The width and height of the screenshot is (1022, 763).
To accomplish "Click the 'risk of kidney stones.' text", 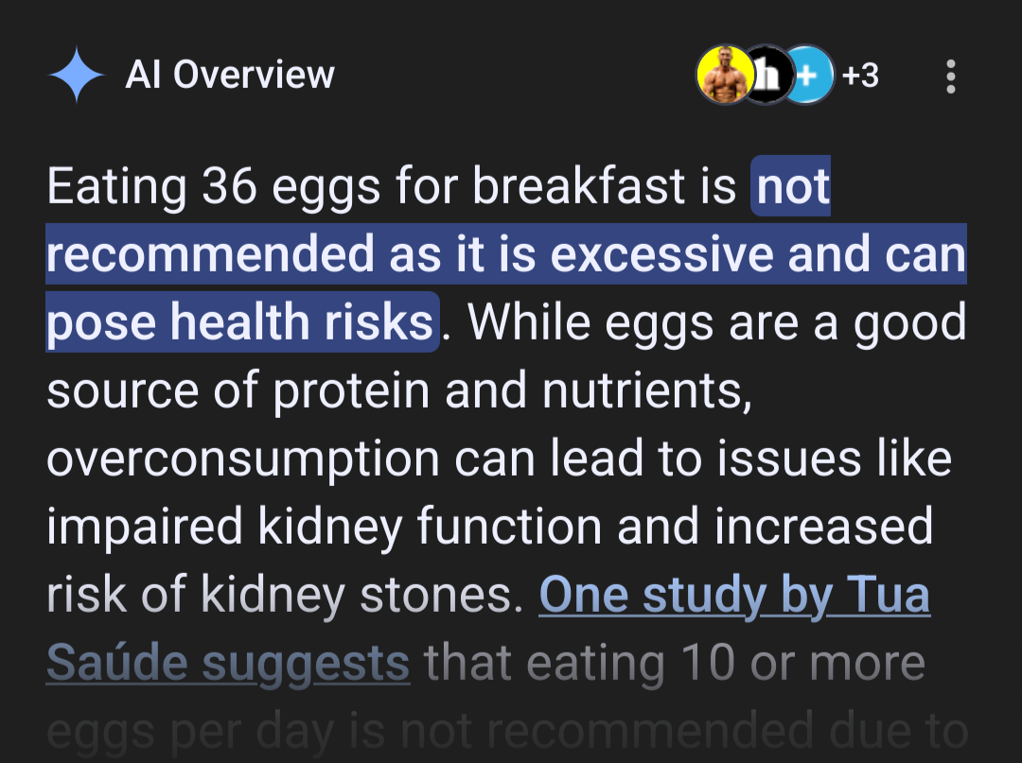I will (x=285, y=595).
